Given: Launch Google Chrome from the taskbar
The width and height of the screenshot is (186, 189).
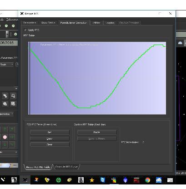Looking at the screenshot, I should click(147, 180).
